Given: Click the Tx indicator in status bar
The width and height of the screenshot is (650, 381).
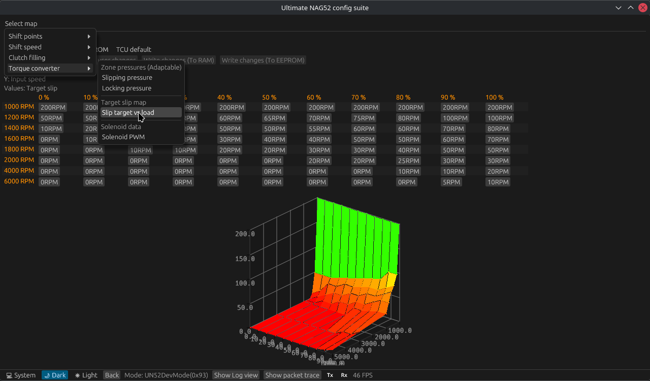Looking at the screenshot, I should 330,375.
